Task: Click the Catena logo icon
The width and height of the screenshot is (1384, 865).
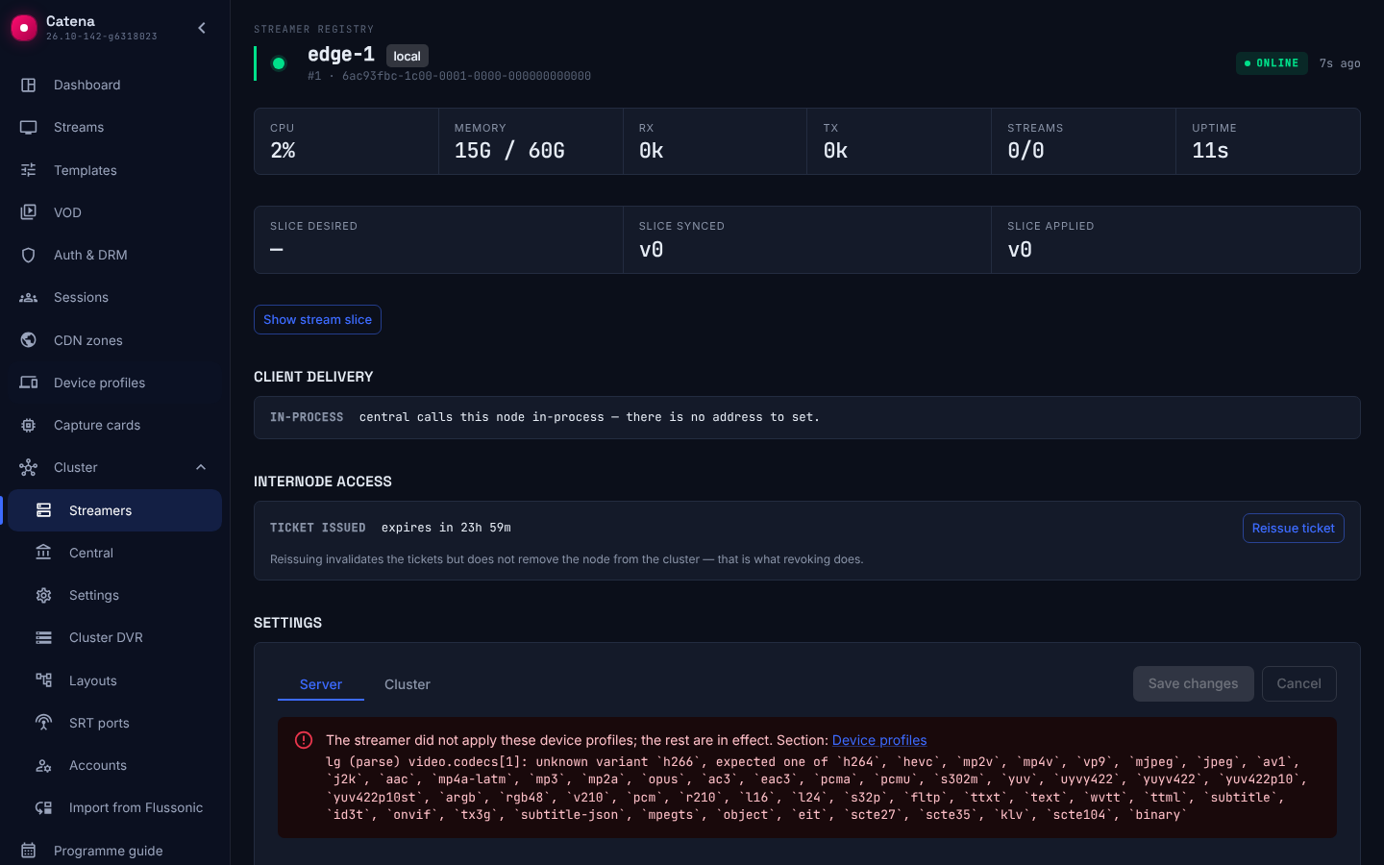Action: (x=24, y=28)
